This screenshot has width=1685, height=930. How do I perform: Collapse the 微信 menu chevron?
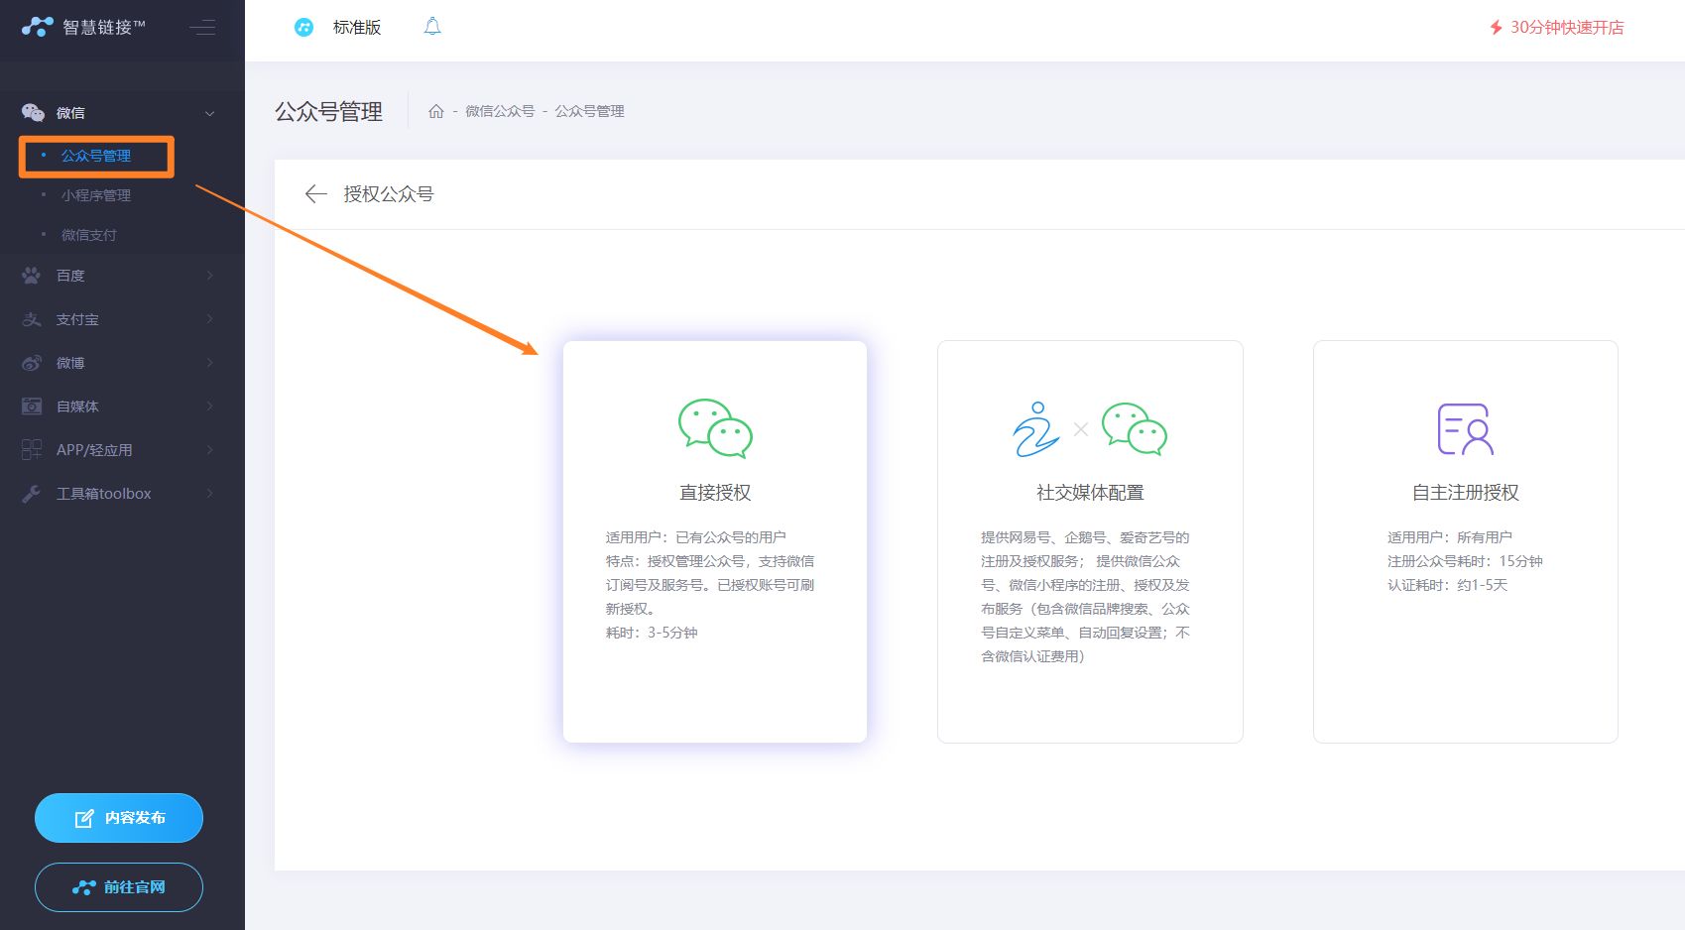(x=209, y=114)
